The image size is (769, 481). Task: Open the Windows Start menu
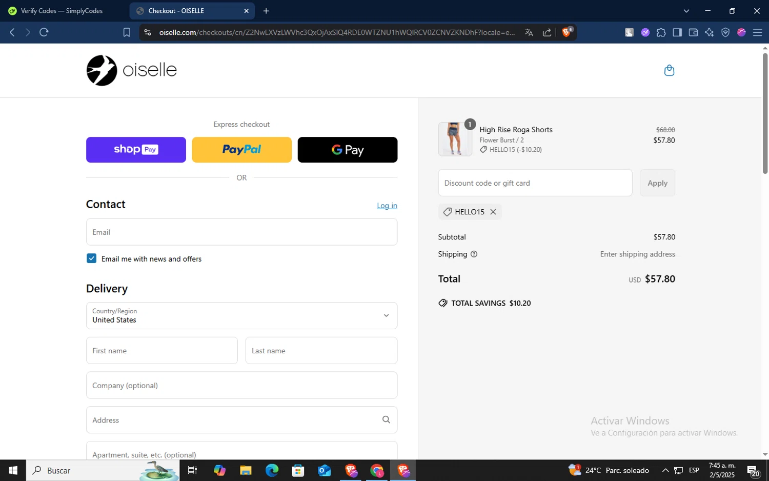[x=13, y=470]
